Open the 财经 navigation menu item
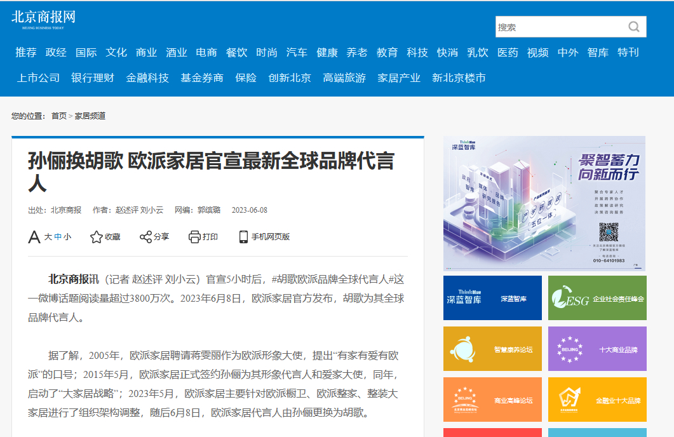Image resolution: width=674 pixels, height=437 pixels. [x=56, y=52]
